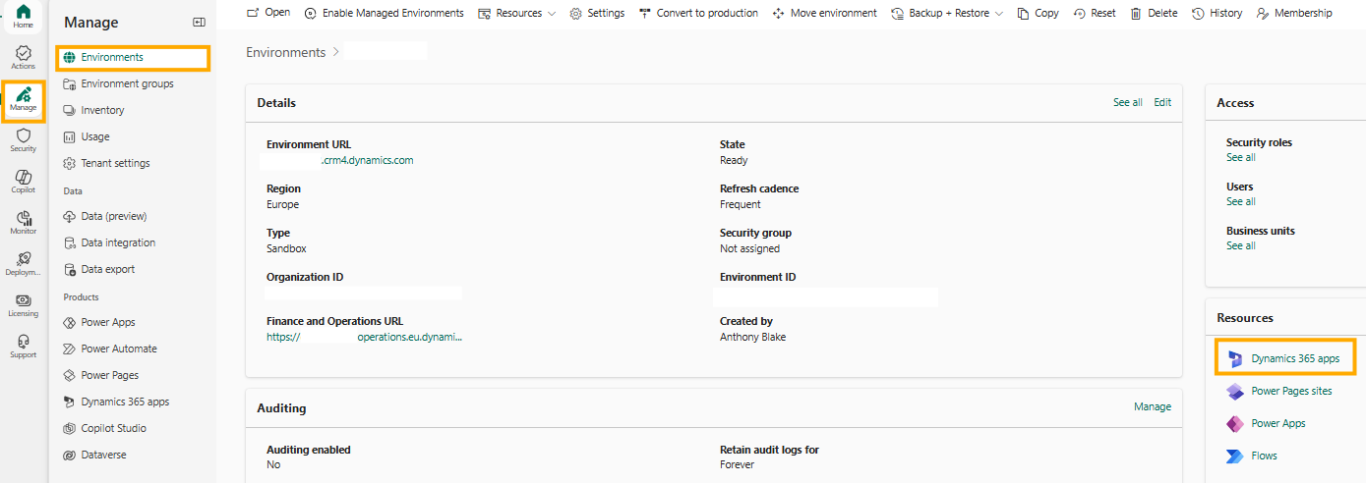The width and height of the screenshot is (1366, 483).
Task: Open Flows in Resources panel
Action: (x=1264, y=456)
